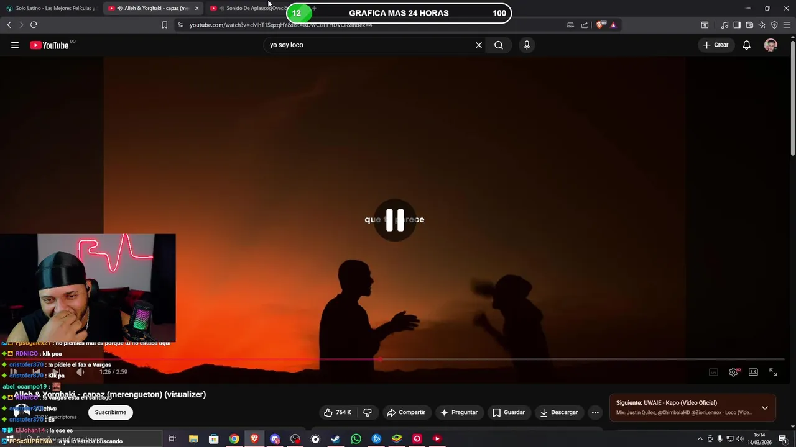Image resolution: width=796 pixels, height=447 pixels.
Task: Open the Leo AI sparkle icon
Action: pos(762,25)
